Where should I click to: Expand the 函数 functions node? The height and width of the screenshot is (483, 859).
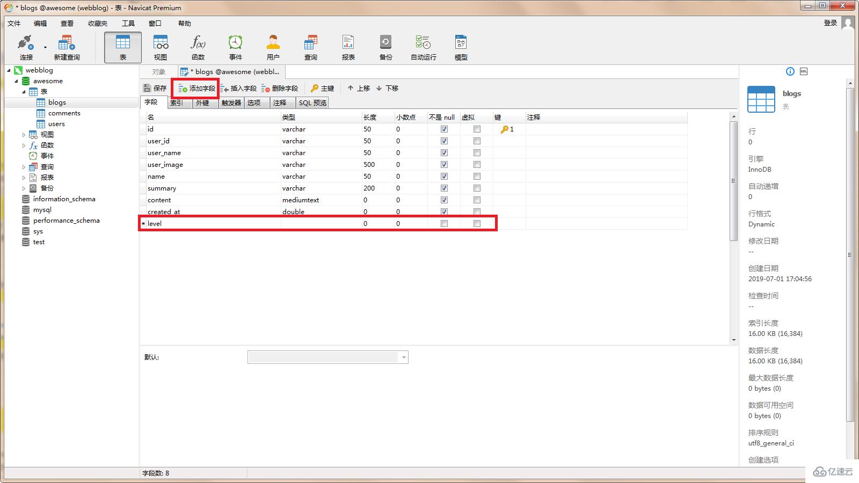24,145
